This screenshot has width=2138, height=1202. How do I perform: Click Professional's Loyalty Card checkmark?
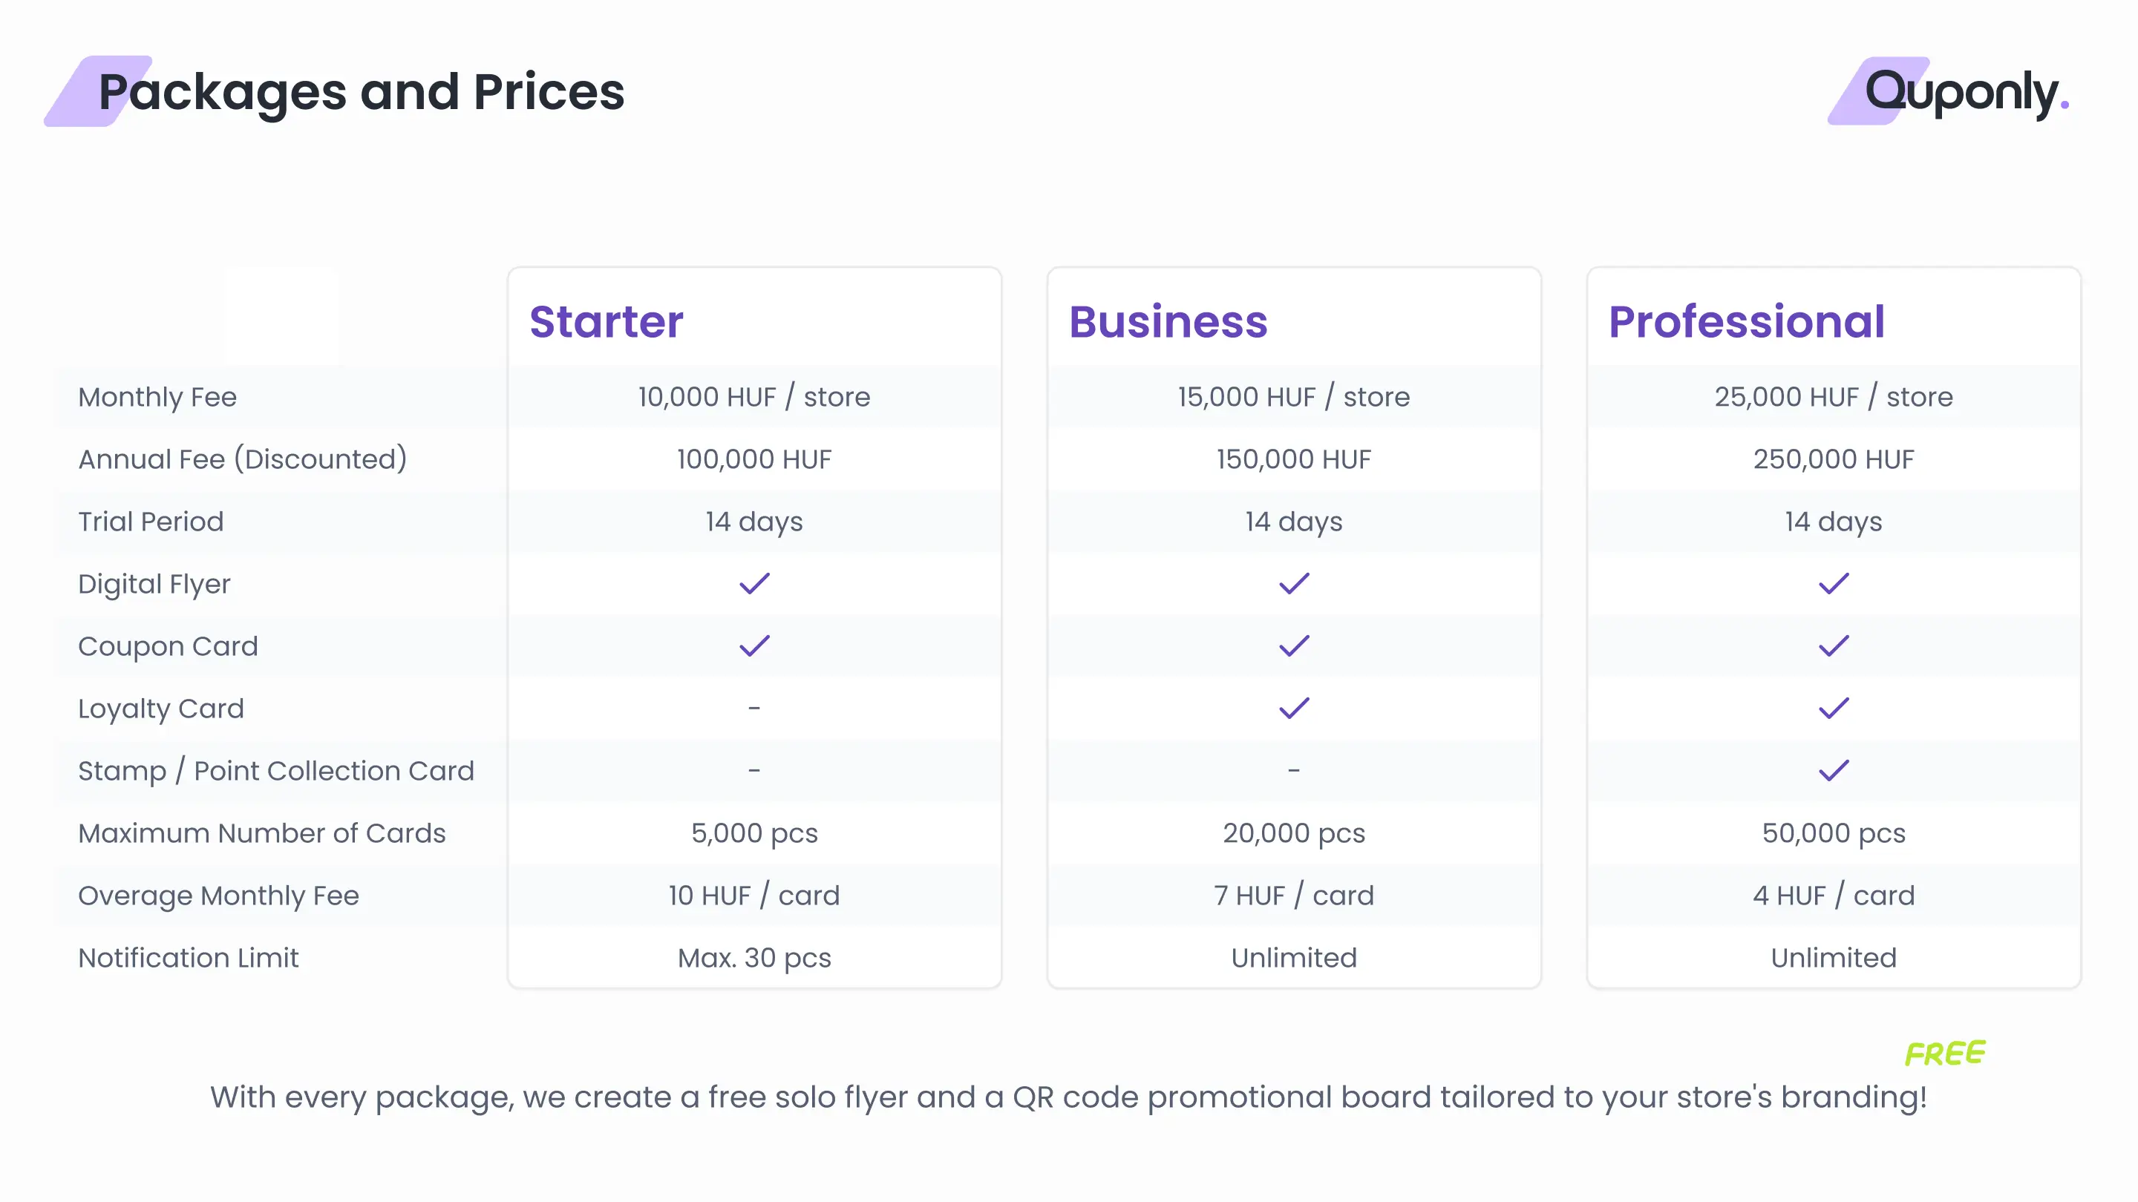click(x=1834, y=708)
